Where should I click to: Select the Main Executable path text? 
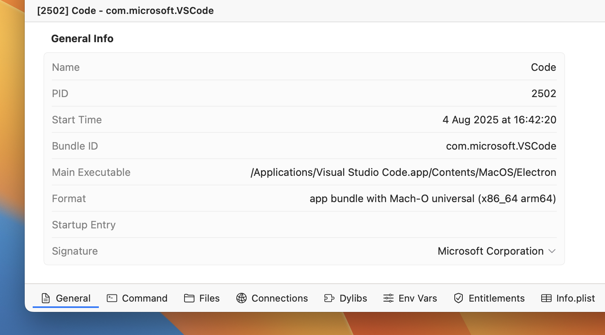[x=403, y=172]
